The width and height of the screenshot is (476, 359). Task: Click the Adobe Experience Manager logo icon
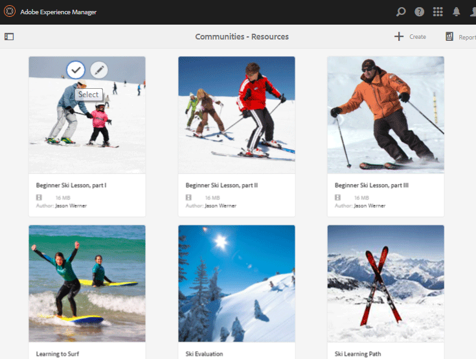click(x=10, y=11)
